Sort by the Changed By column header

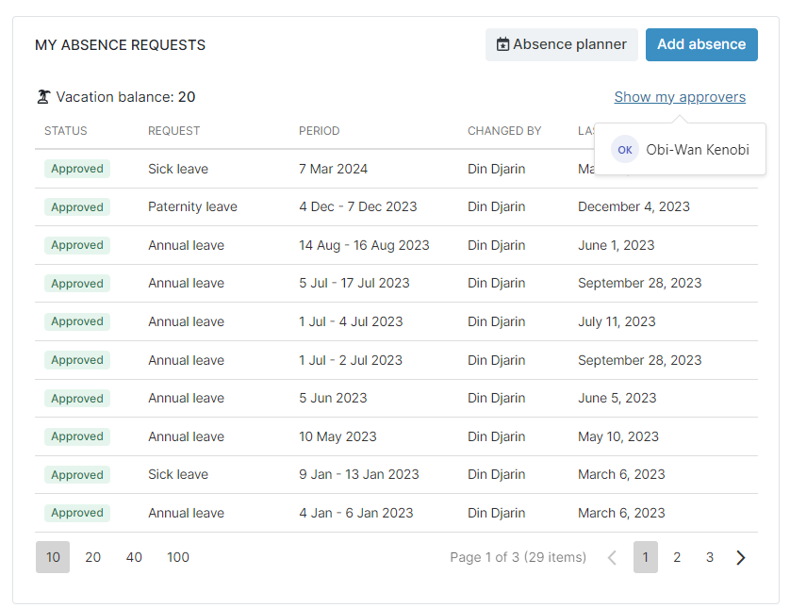[x=504, y=131]
